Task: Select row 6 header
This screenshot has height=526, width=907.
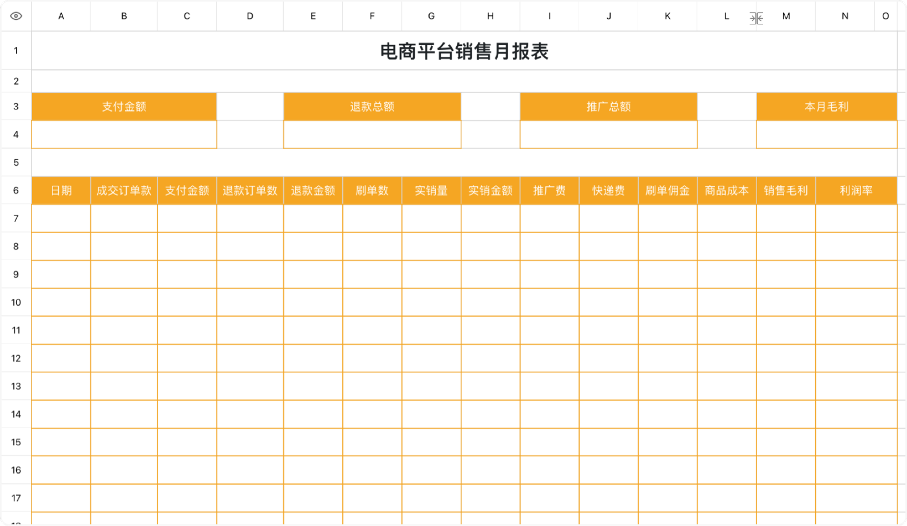Action: (16, 191)
